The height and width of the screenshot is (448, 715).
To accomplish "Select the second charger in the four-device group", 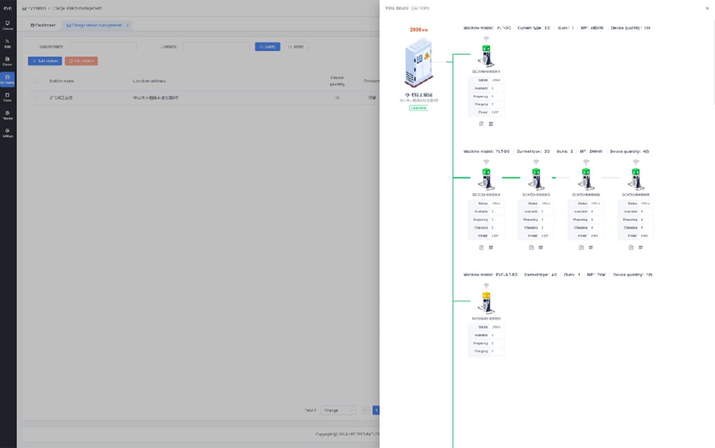I will coord(536,179).
